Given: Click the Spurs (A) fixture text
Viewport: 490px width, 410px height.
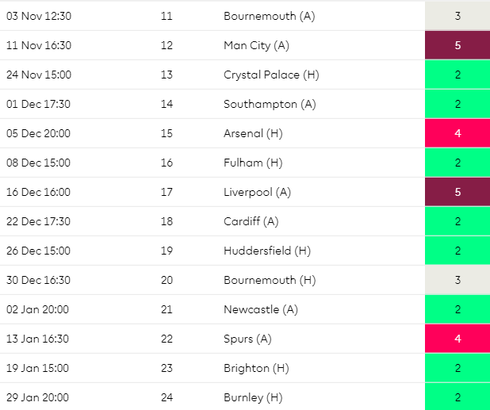Looking at the screenshot, I should click(x=247, y=339).
